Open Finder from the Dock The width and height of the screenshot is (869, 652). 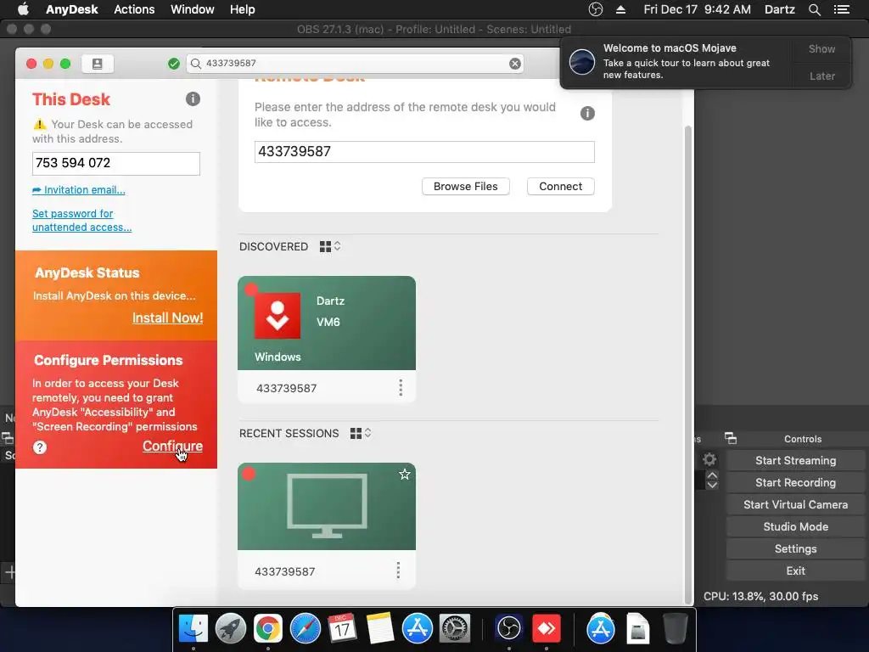tap(193, 629)
